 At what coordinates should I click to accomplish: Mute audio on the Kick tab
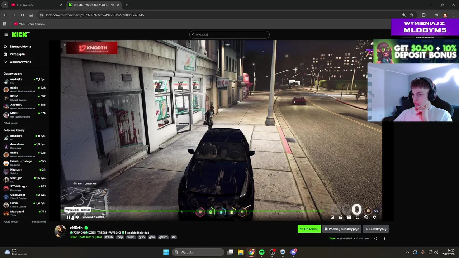pyautogui.click(x=112, y=5)
